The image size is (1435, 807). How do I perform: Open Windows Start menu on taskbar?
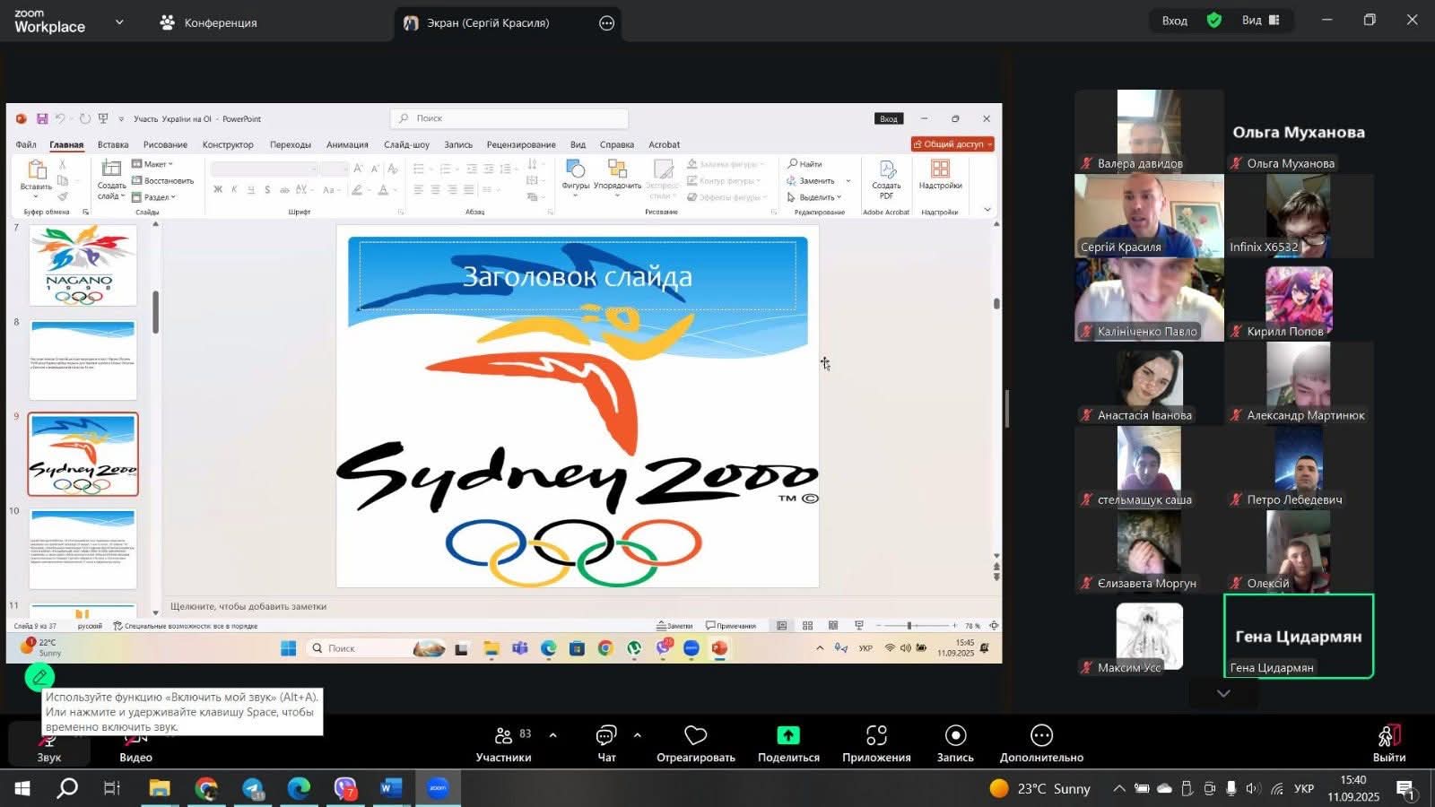coord(22,788)
